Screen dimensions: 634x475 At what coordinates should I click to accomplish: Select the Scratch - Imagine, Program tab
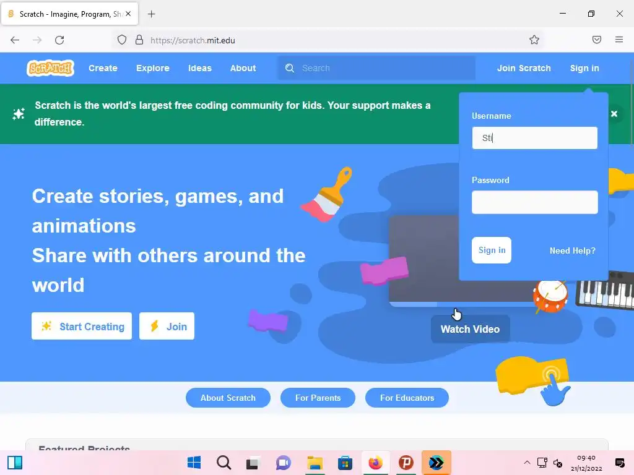tap(69, 14)
